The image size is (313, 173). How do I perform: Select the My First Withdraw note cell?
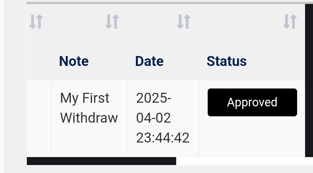[x=89, y=117]
